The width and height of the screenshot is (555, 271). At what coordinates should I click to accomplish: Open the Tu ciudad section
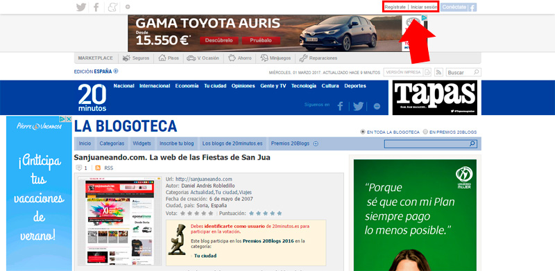(x=215, y=86)
